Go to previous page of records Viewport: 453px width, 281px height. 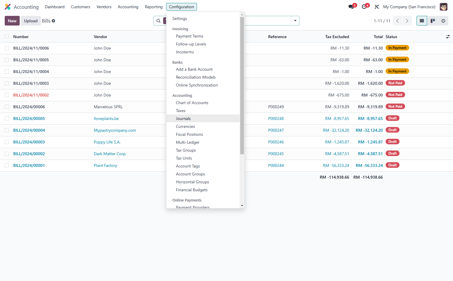pos(397,21)
